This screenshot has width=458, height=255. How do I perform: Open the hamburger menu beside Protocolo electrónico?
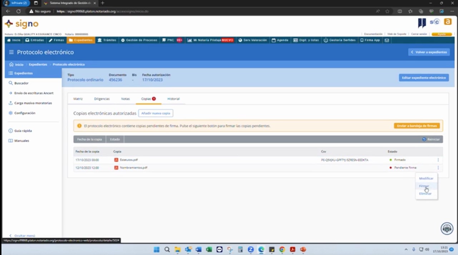coord(11,52)
